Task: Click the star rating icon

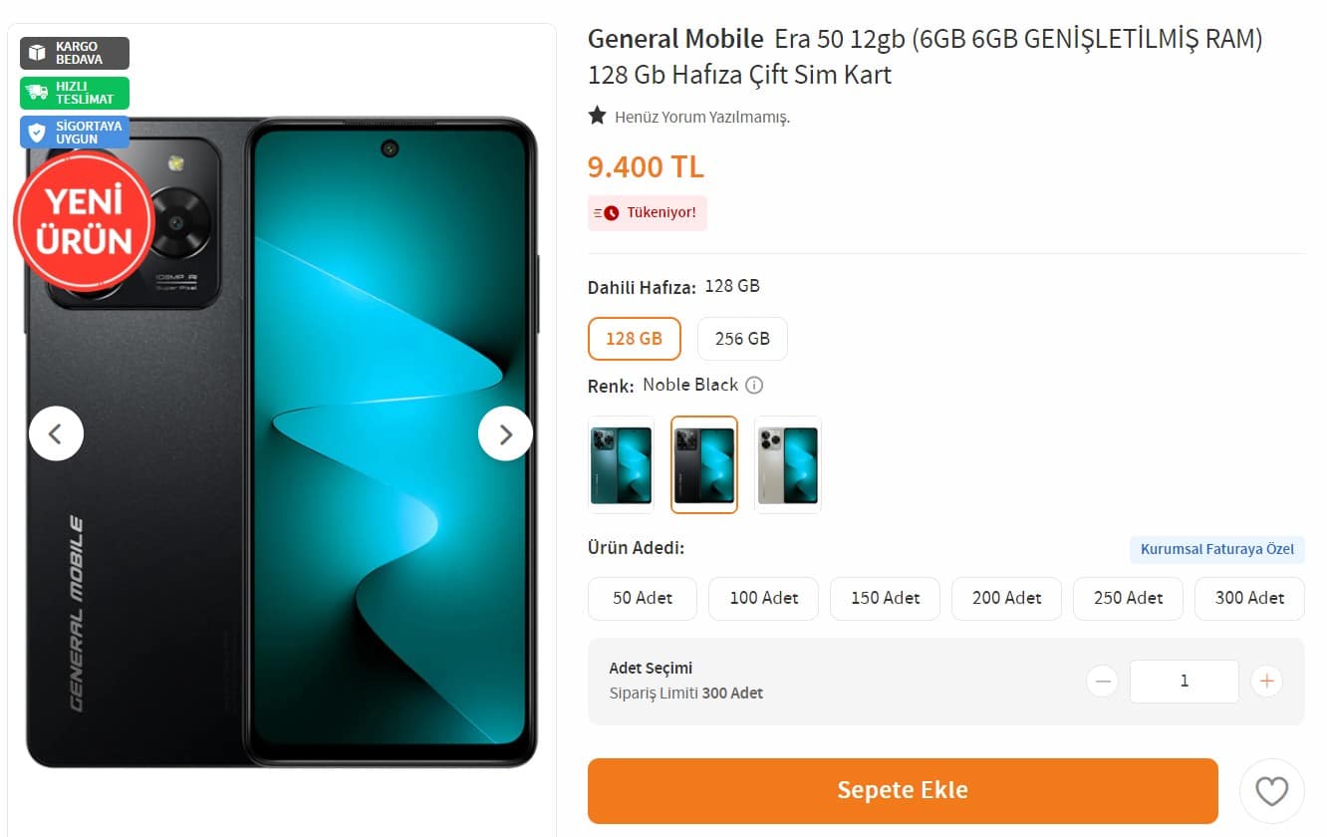Action: point(597,116)
